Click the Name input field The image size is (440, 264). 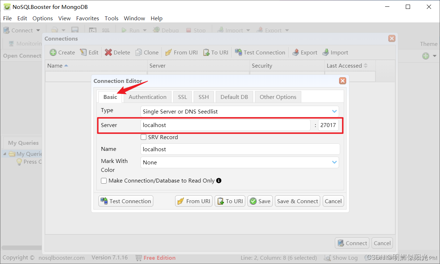point(240,149)
